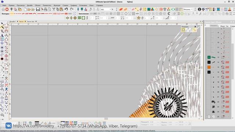Click the blue thread spool icon

218,10
